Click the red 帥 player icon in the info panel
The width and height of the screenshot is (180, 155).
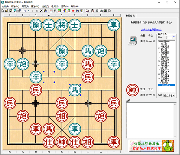point(132,90)
